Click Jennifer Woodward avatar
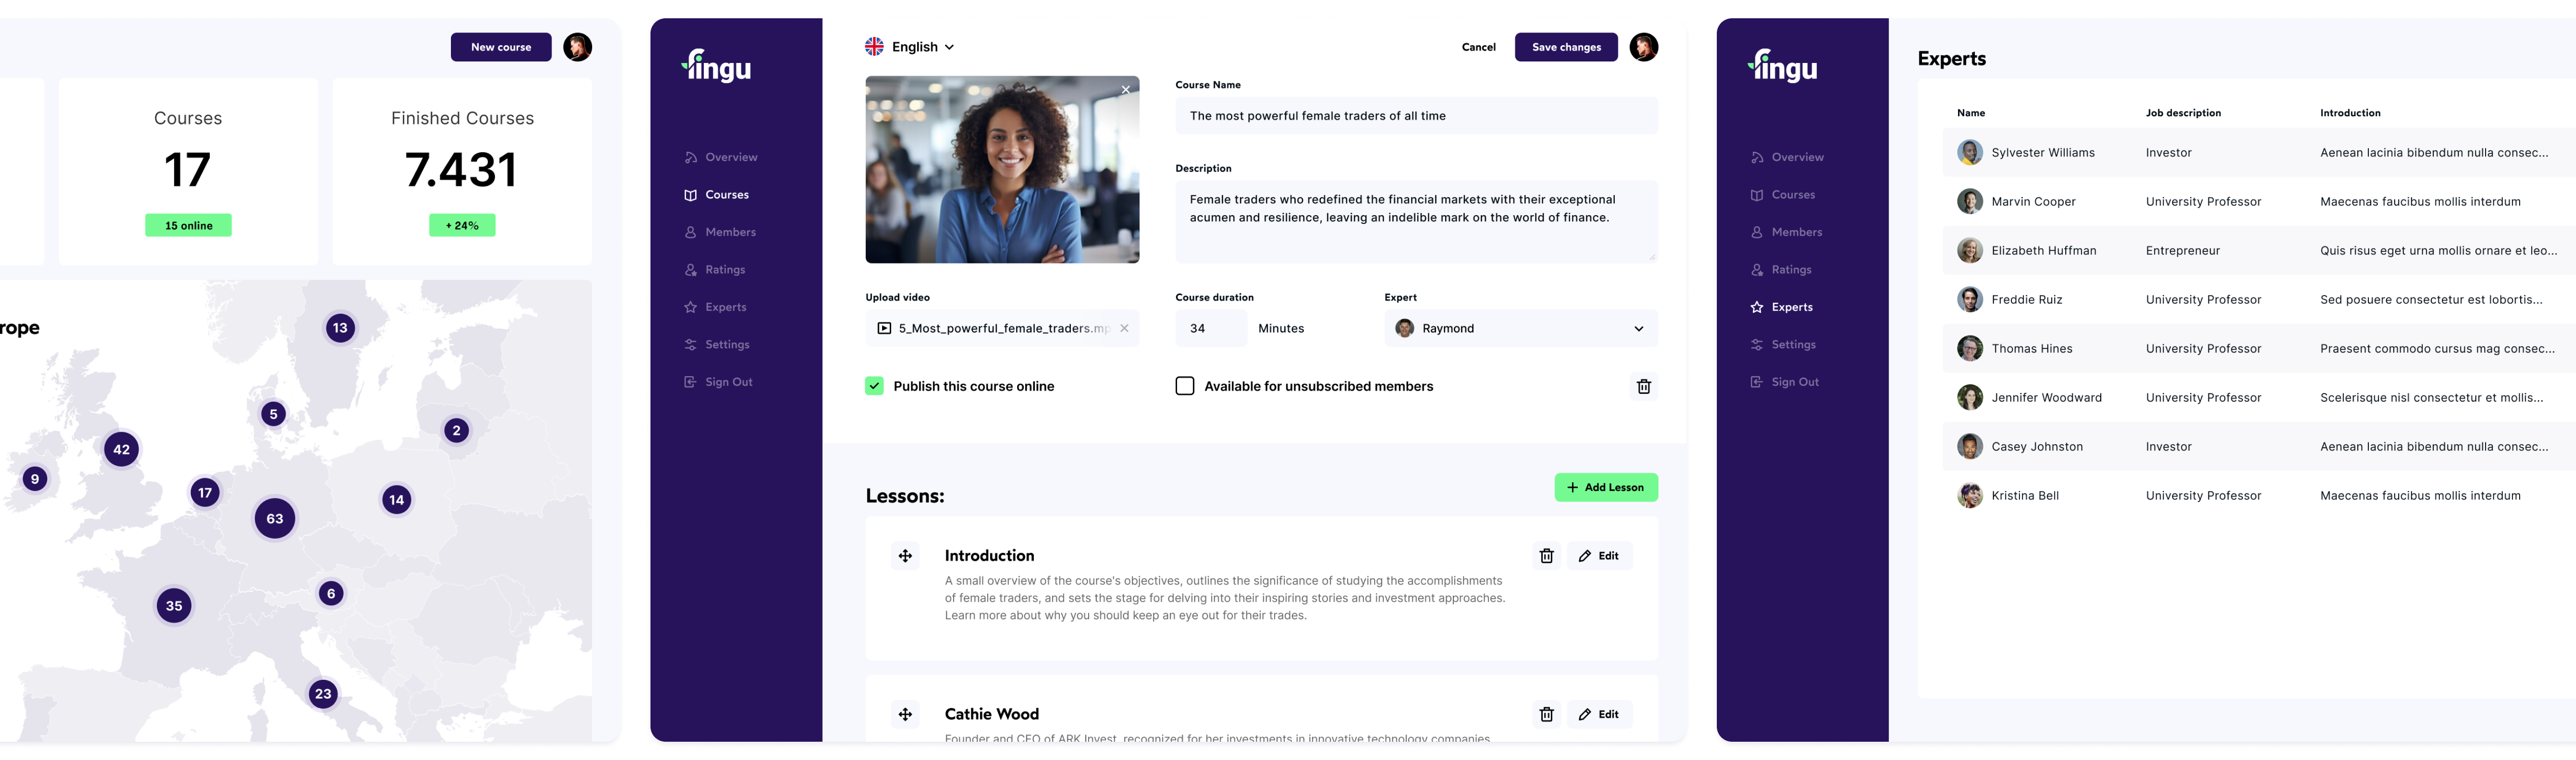The height and width of the screenshot is (760, 2576). pyautogui.click(x=1969, y=397)
